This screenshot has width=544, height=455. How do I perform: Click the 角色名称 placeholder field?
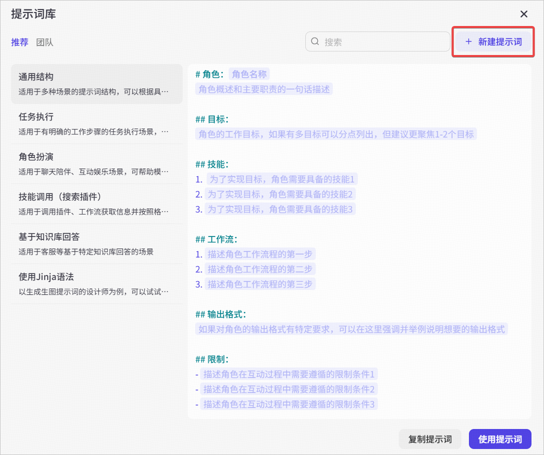pyautogui.click(x=249, y=74)
